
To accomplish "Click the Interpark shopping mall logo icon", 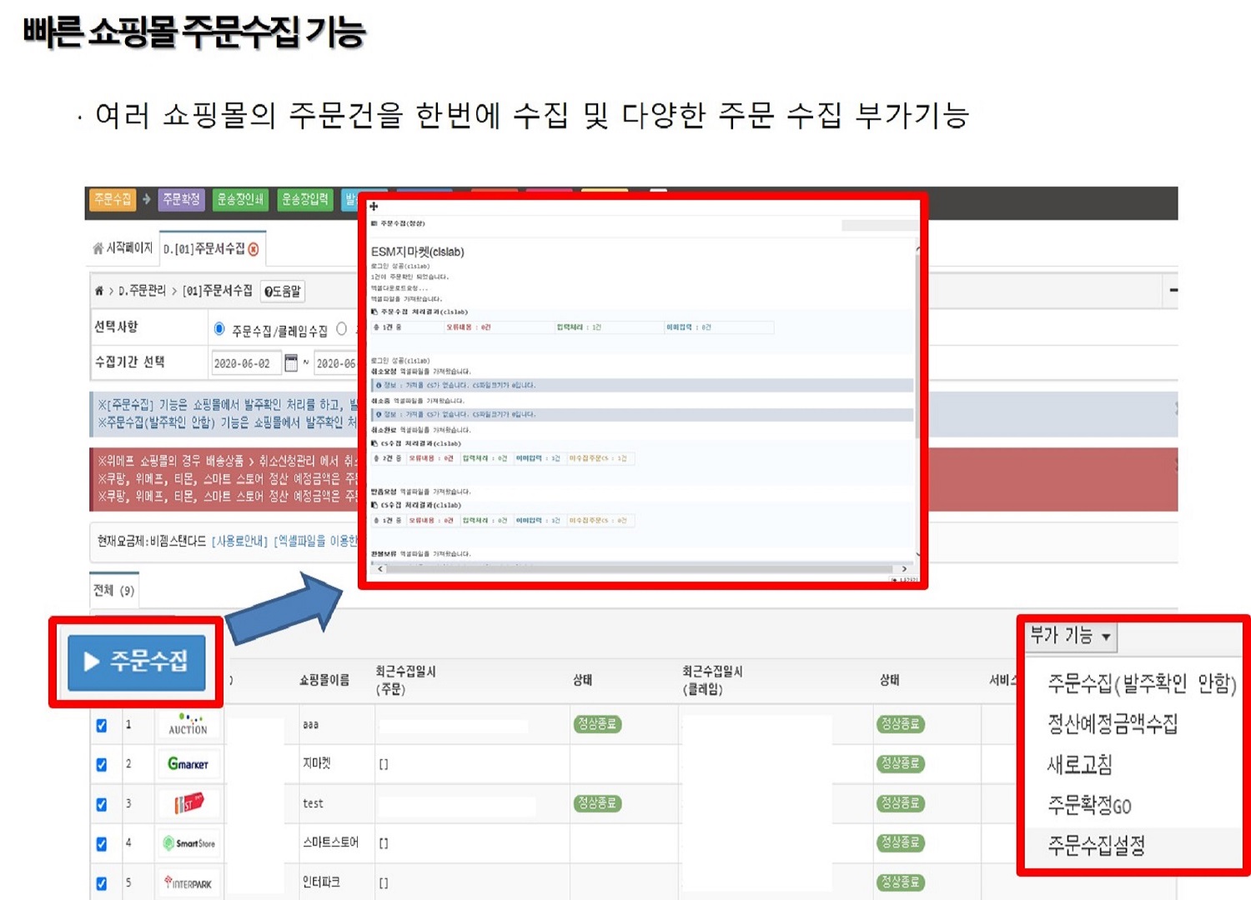I will click(x=188, y=882).
